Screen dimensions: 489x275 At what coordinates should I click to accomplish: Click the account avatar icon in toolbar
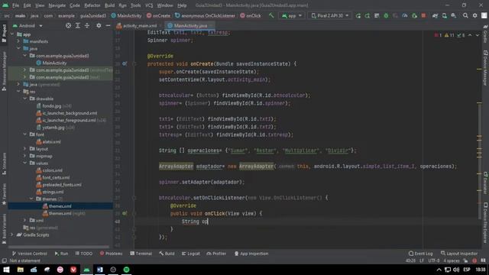point(484,15)
